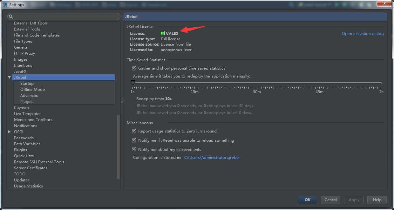Collapse the JRebel tree node arrow
The height and width of the screenshot is (210, 394).
10,77
